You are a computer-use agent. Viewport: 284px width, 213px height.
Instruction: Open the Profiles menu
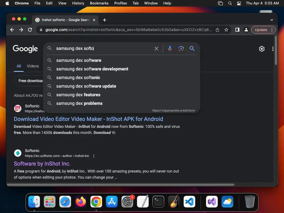pyautogui.click(x=120, y=3)
